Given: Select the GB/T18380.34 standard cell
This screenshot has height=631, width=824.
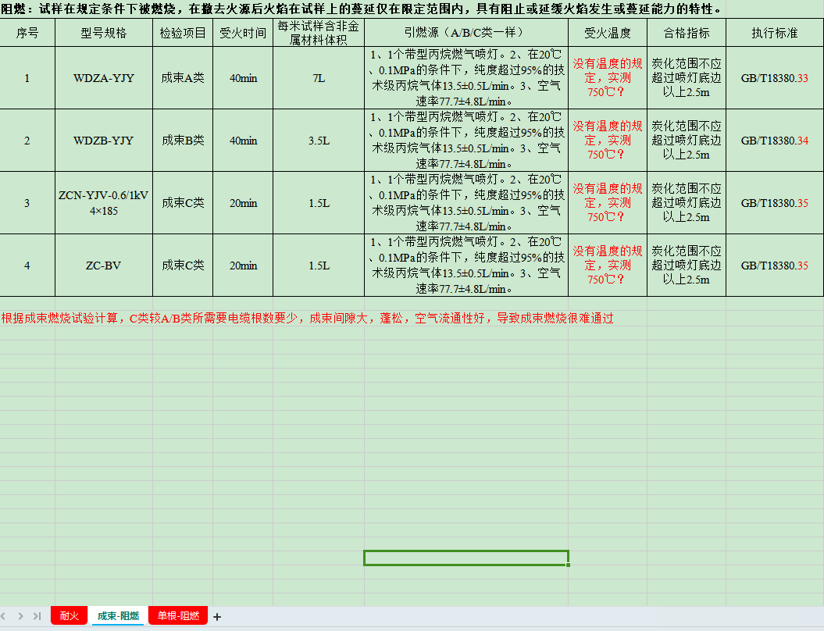Looking at the screenshot, I should (774, 141).
